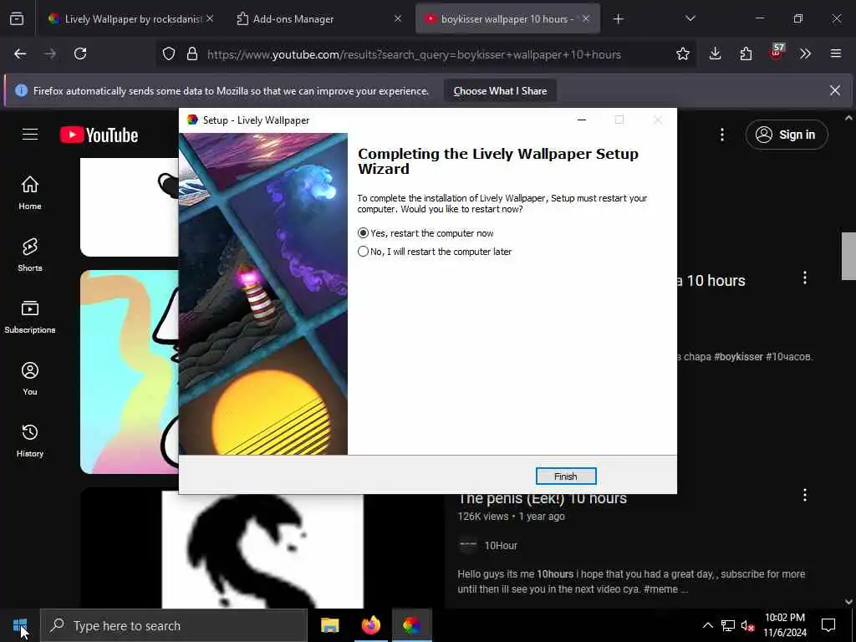Screen dimensions: 856x642
Task: Open Firefox application hamburger menu
Action: tap(835, 53)
